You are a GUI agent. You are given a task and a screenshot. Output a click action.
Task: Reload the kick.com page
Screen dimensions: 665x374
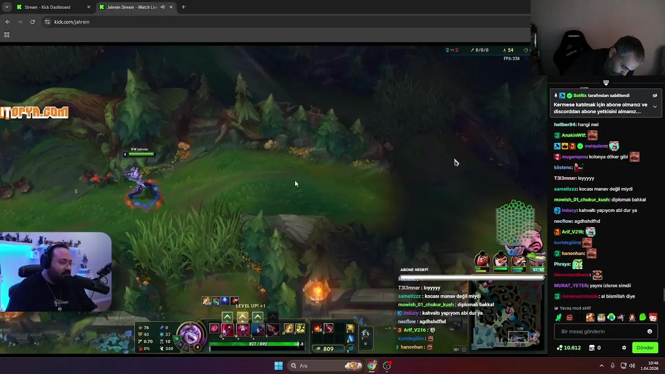[32, 22]
